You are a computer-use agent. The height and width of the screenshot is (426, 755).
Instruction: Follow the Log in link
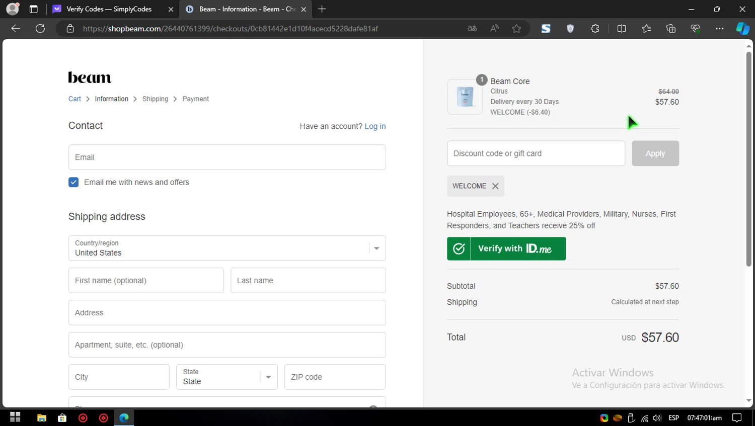375,126
